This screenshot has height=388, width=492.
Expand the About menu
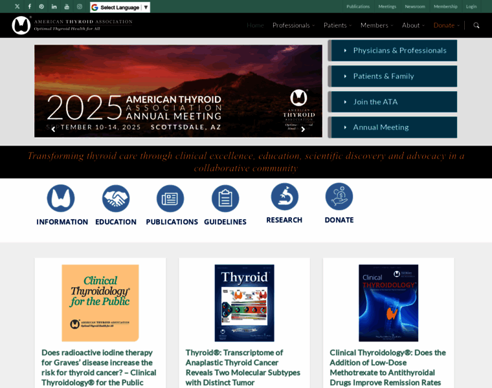point(413,25)
